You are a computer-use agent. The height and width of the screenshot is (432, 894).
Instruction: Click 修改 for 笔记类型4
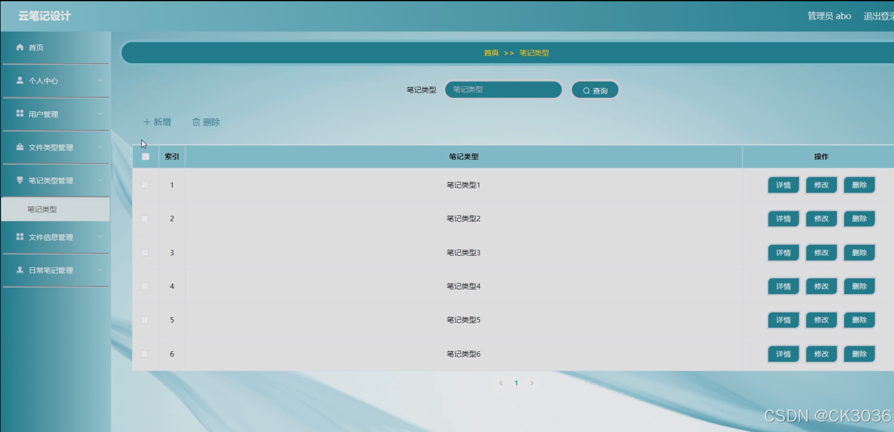coord(822,286)
